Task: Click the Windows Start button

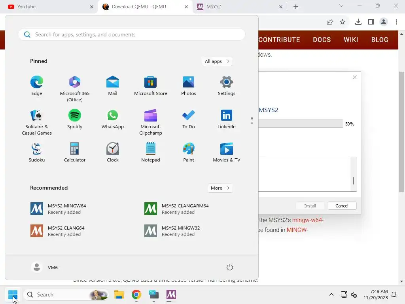Action: point(13,294)
